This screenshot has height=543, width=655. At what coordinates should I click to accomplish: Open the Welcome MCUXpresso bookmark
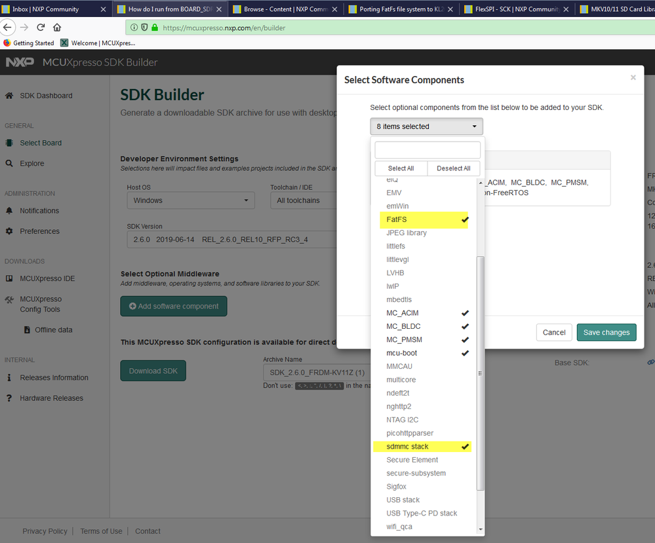coord(98,43)
